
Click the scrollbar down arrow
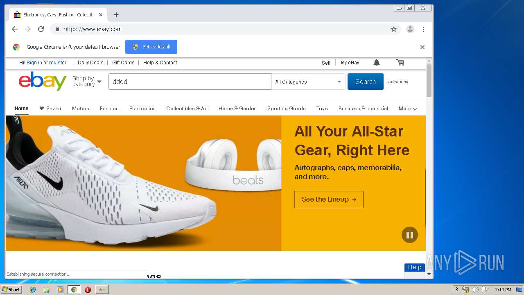(429, 274)
